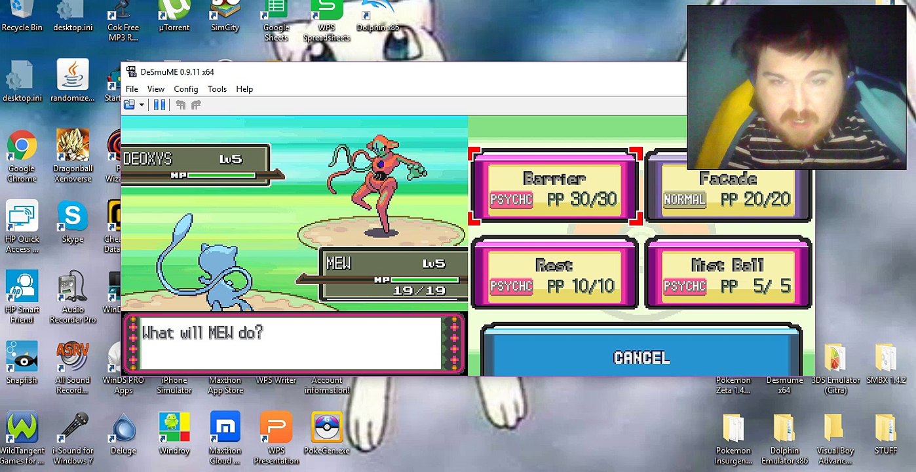916x472 pixels.
Task: Launch Skype from the desktop
Action: [x=73, y=222]
